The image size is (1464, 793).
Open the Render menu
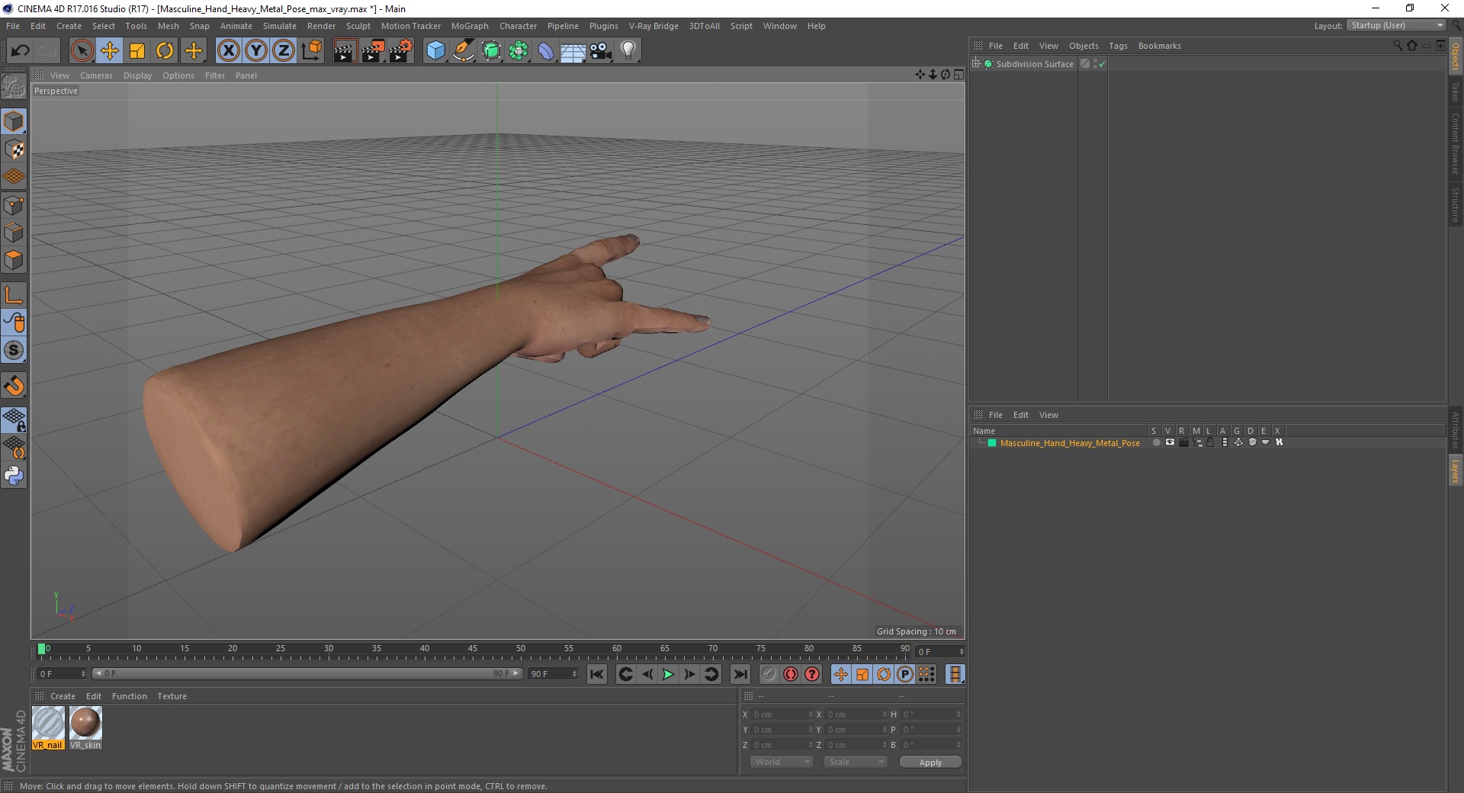[321, 26]
